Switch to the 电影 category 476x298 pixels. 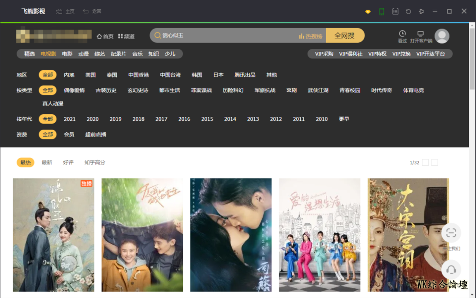(67, 54)
